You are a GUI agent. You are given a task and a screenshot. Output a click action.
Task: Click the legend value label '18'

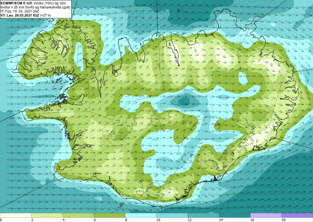284,220
